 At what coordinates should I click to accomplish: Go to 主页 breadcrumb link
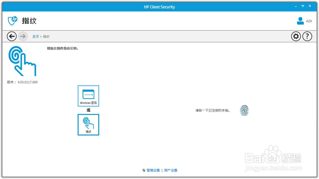[35, 37]
